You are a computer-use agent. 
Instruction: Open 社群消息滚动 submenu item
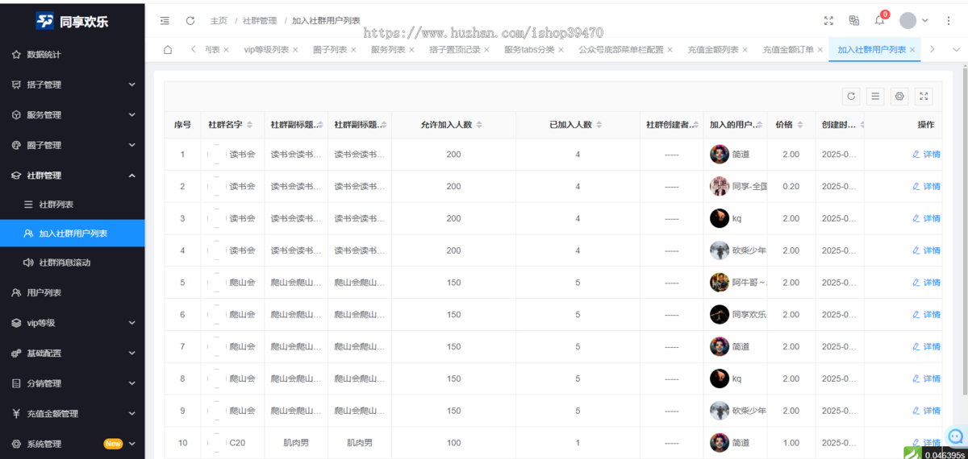click(73, 263)
